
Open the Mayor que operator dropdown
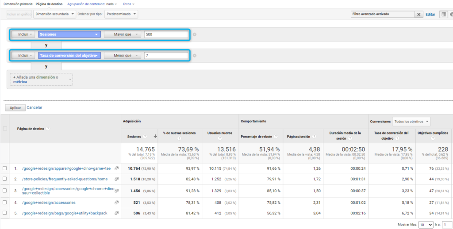coord(123,34)
